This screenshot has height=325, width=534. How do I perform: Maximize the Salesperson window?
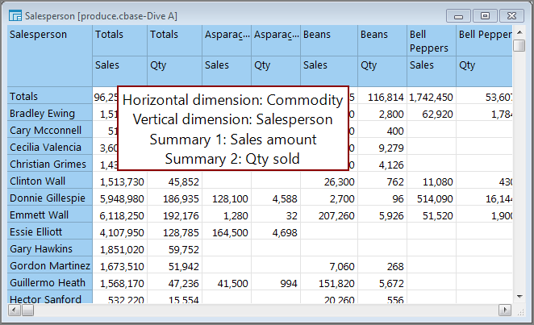point(485,15)
